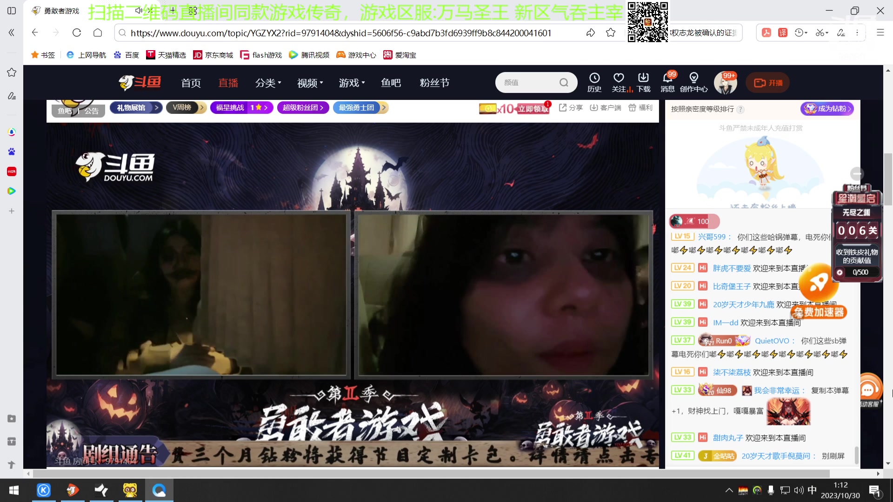
Task: Click the search magnifier next to 颜值
Action: pos(564,82)
